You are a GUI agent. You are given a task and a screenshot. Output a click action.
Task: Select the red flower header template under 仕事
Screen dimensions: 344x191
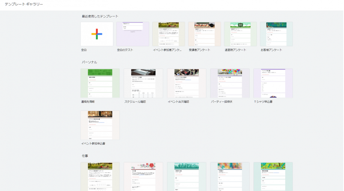click(x=143, y=177)
